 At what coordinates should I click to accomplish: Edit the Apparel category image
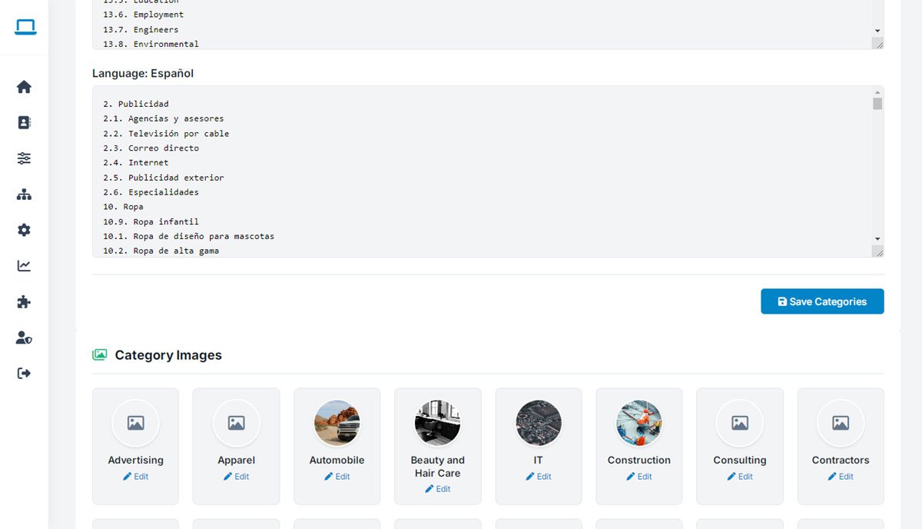pos(236,477)
